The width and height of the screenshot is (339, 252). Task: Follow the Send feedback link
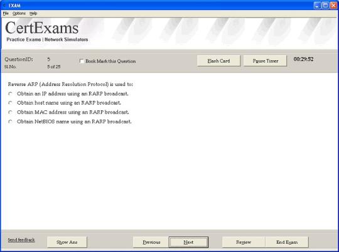tap(21, 239)
